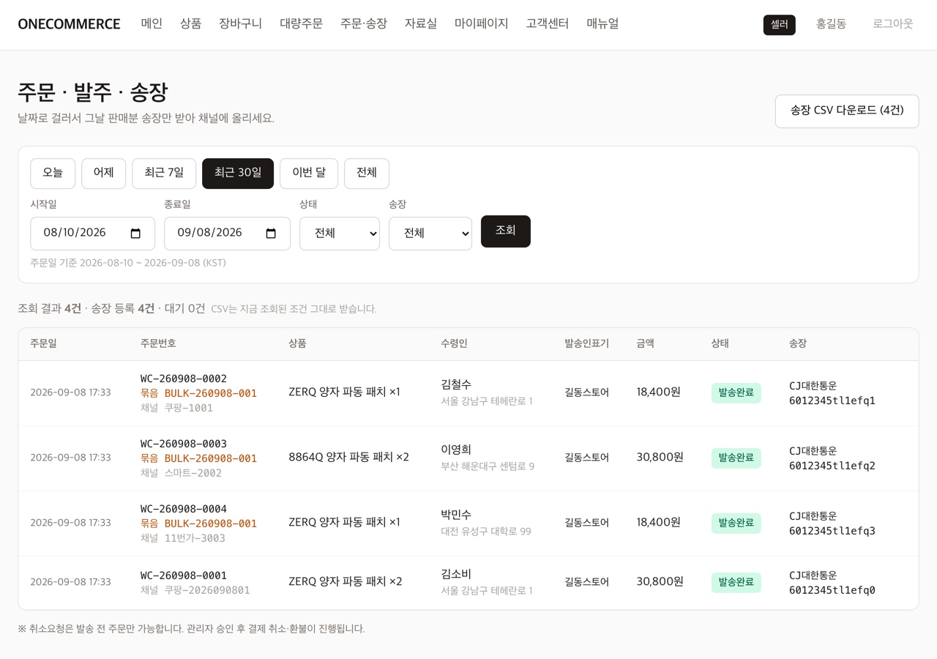Screen dimensions: 937x659
Task: Click the 조회 search button
Action: pyautogui.click(x=506, y=231)
